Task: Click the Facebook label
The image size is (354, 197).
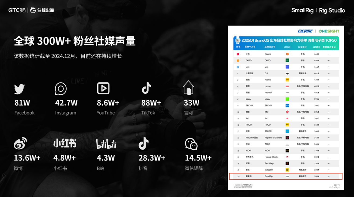Action: [x=24, y=113]
